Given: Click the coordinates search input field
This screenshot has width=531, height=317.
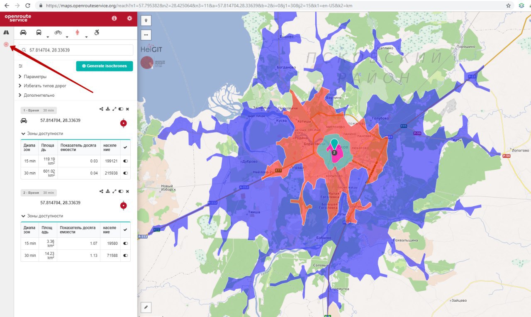Looking at the screenshot, I should tap(77, 50).
